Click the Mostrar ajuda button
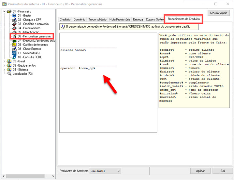This screenshot has height=180, width=234. tap(219, 13)
